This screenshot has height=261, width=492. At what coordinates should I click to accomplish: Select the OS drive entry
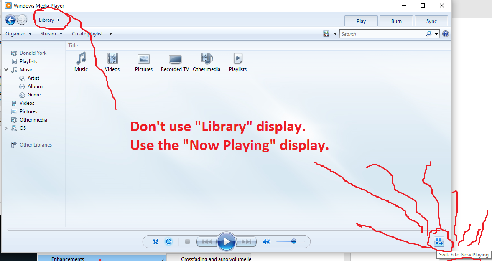point(23,128)
